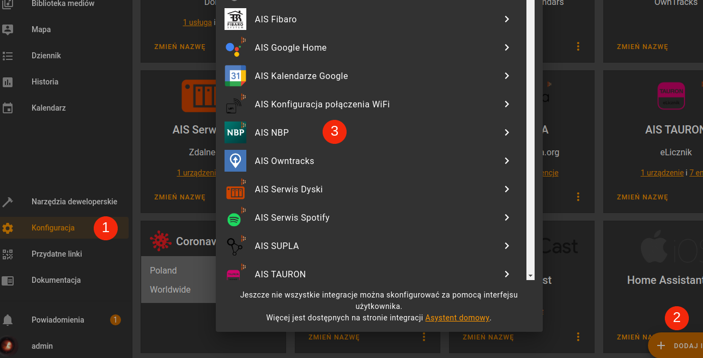Expand the AIS Serwis Spotify chevron
The height and width of the screenshot is (358, 703).
click(x=507, y=217)
